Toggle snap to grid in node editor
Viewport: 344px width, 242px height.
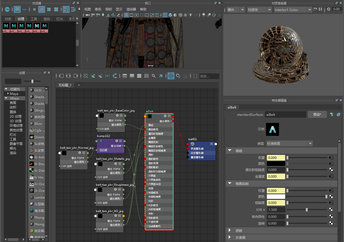pyautogui.click(x=178, y=76)
